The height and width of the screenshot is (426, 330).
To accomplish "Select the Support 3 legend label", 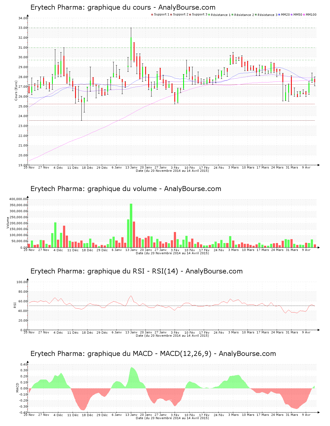I will pos(200,14).
